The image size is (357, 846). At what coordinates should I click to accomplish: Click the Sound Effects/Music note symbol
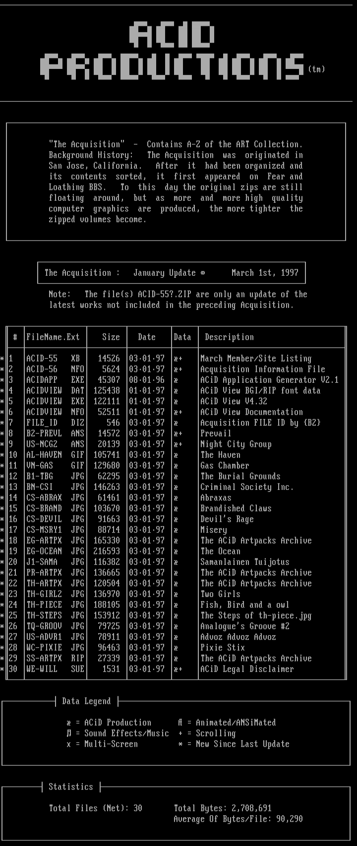tap(68, 733)
